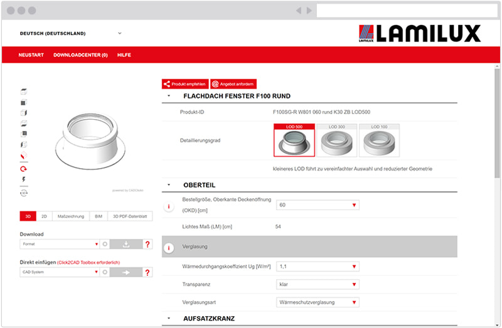Click the arrow button to insert into CAD system
502x328 pixels.
(126, 272)
